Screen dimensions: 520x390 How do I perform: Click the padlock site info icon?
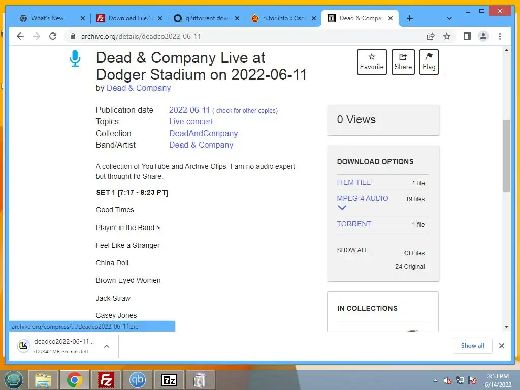pos(73,36)
